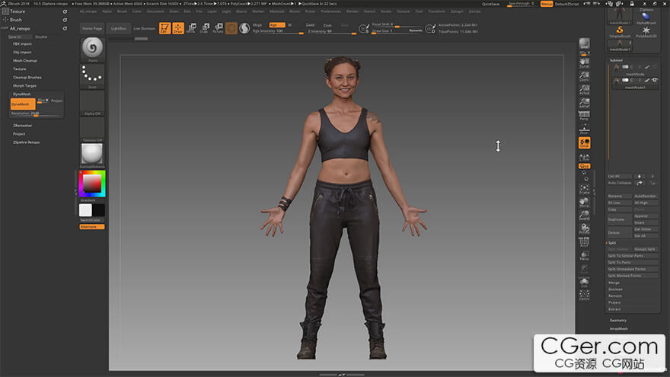670x377 pixels.
Task: Click the Alternate button under SwitchColor
Action: pos(92,226)
